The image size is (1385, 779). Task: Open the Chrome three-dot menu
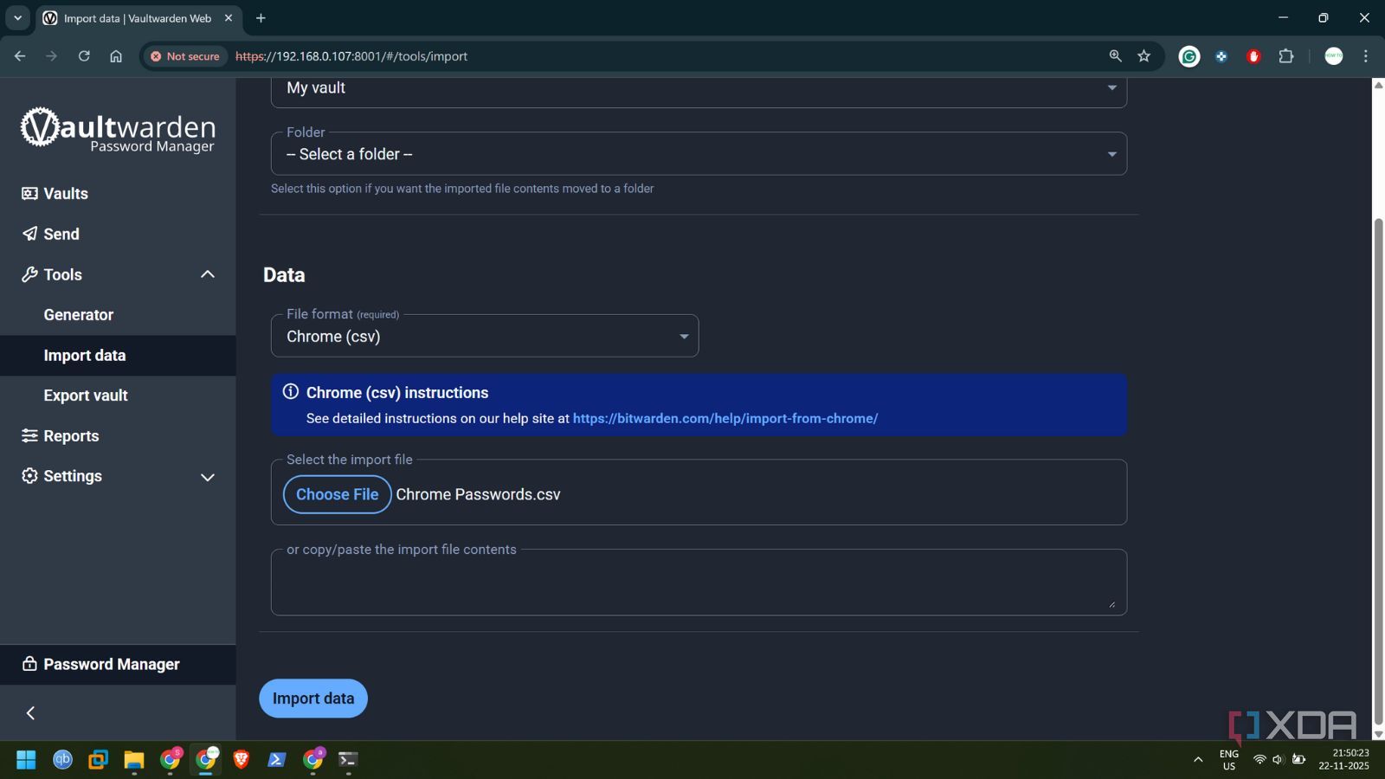click(x=1366, y=56)
